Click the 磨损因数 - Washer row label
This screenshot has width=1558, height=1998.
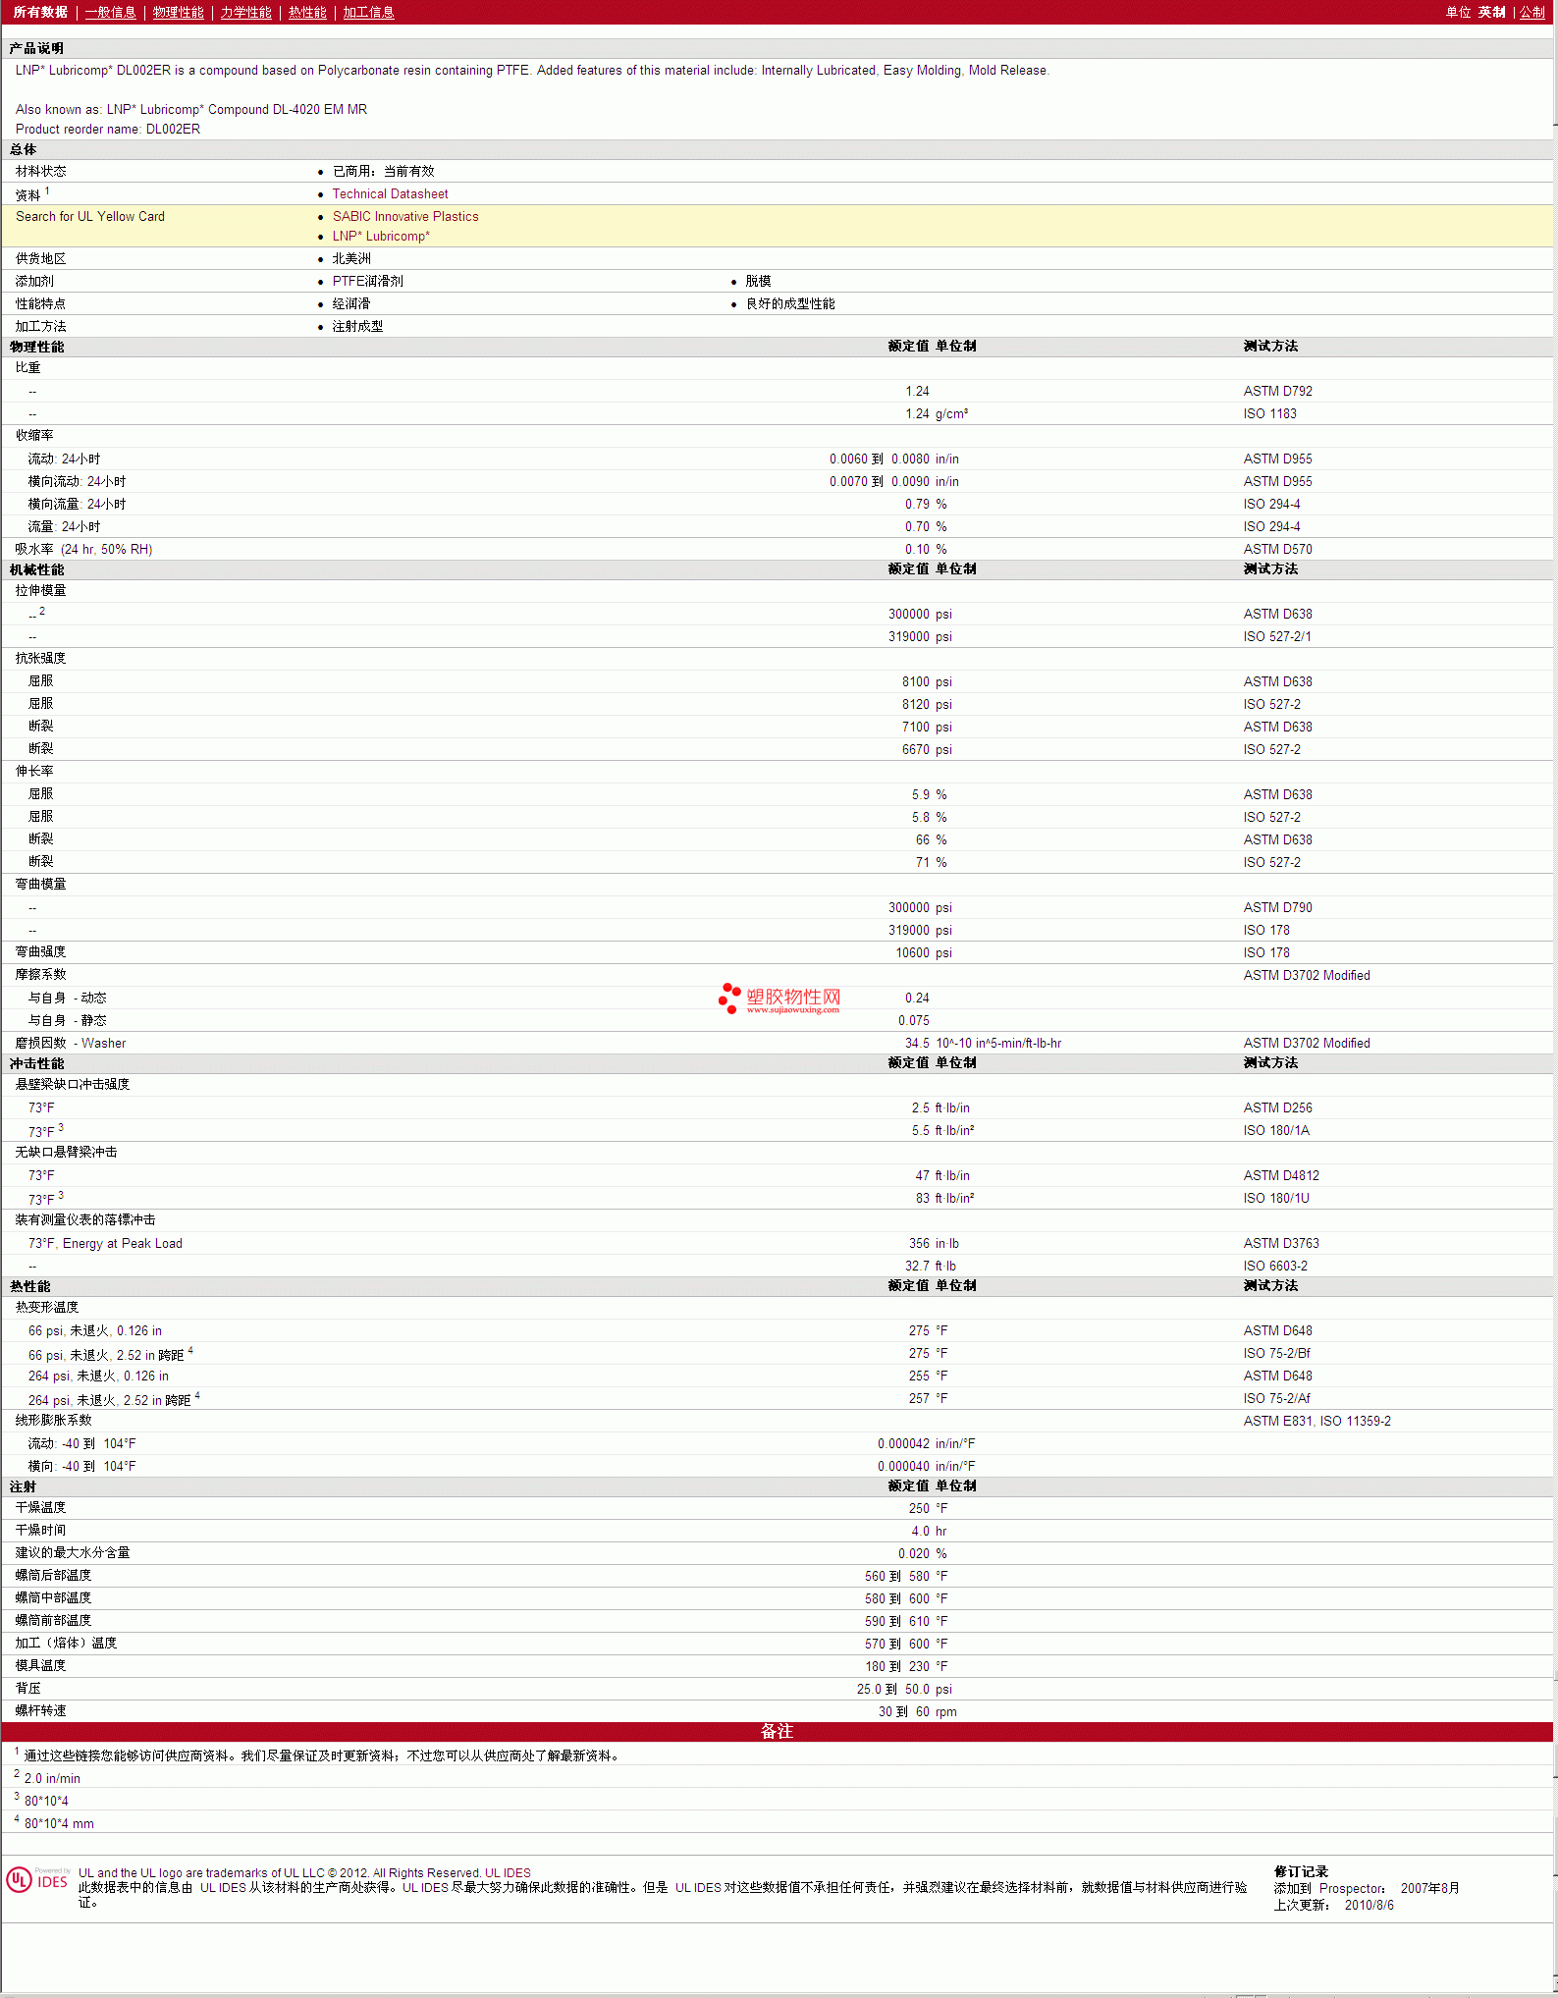point(71,1043)
